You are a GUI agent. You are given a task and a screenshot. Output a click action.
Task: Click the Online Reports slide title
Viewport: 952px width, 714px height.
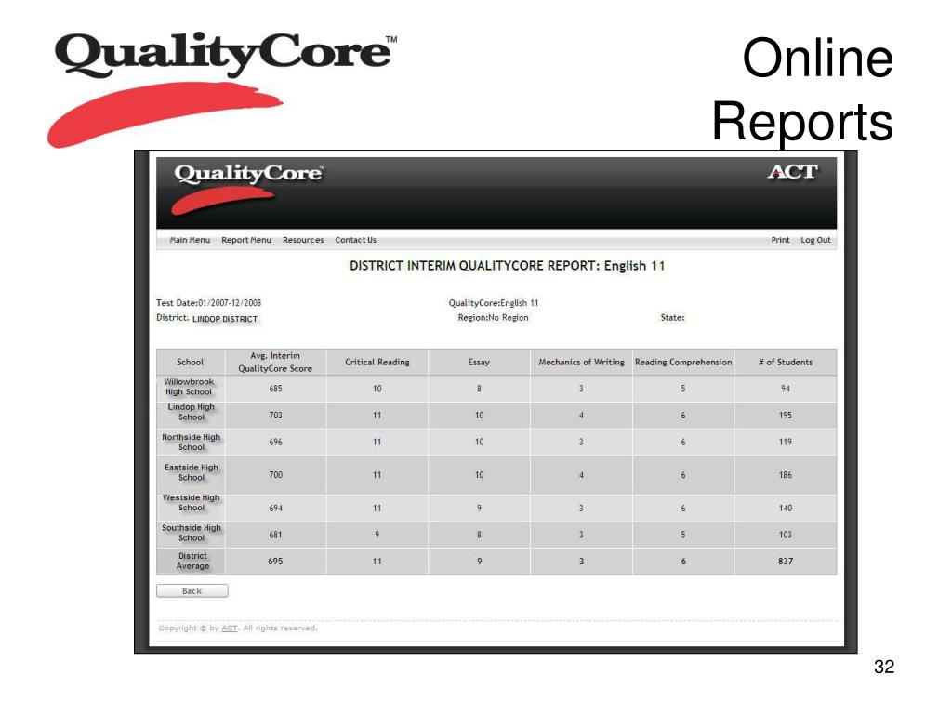802,89
